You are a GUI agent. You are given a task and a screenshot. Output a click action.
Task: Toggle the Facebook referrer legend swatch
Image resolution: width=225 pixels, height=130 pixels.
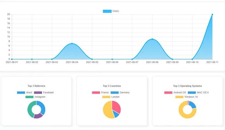click(38, 92)
